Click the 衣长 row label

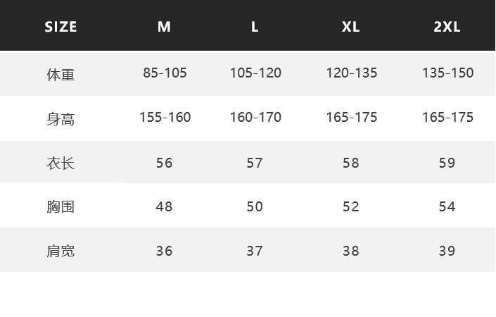(61, 163)
